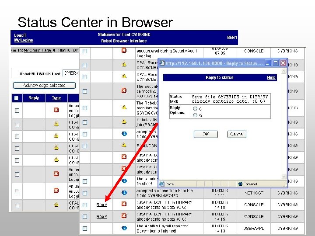Sort by the Type column header link

(56, 98)
